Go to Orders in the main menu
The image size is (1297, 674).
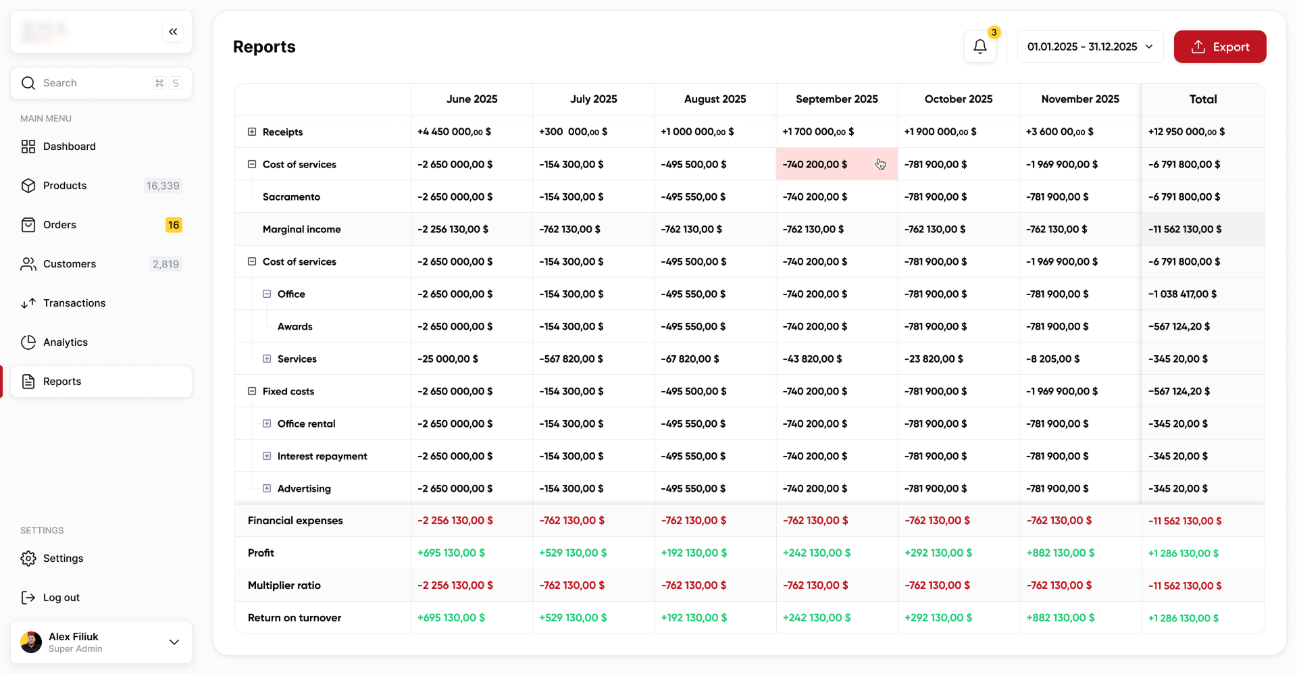[x=59, y=225]
